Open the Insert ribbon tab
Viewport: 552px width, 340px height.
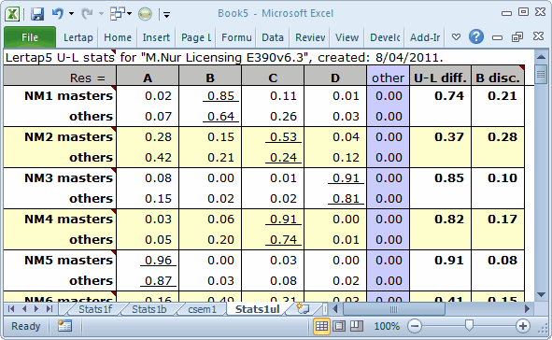(156, 37)
